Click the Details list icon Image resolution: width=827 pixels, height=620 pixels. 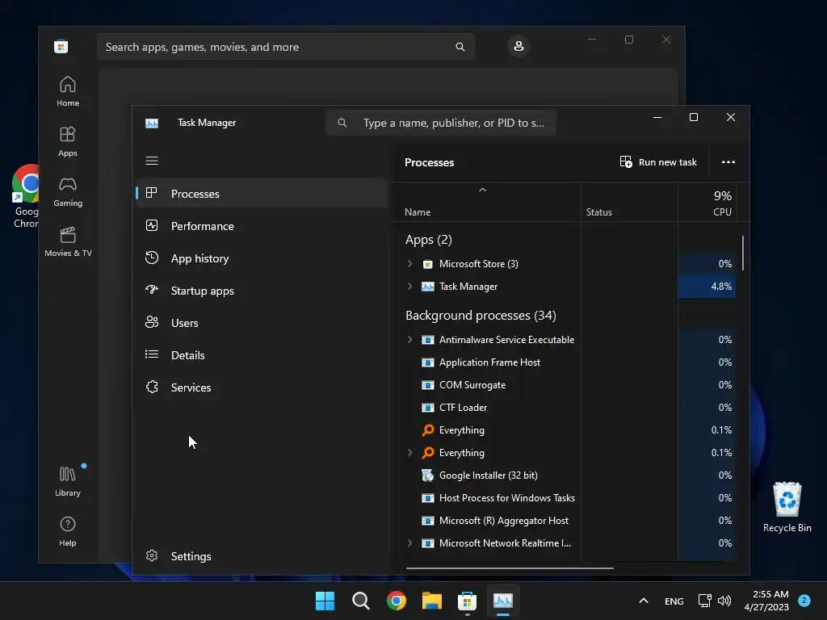pyautogui.click(x=151, y=354)
